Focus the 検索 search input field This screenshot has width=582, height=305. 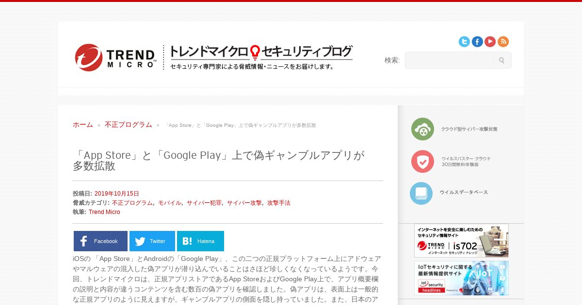tap(449, 61)
